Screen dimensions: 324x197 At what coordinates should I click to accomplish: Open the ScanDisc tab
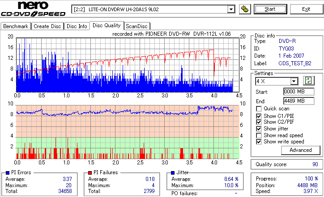click(136, 26)
